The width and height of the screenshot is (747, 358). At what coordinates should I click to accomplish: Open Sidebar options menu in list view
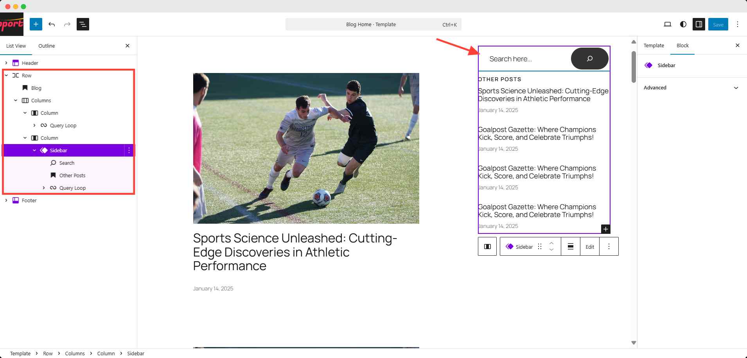129,150
